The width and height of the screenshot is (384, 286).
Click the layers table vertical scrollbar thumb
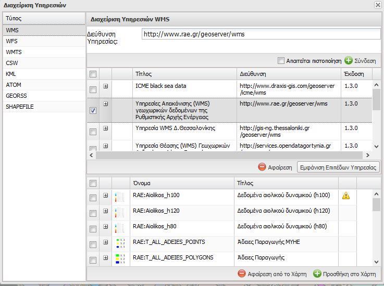coord(376,204)
